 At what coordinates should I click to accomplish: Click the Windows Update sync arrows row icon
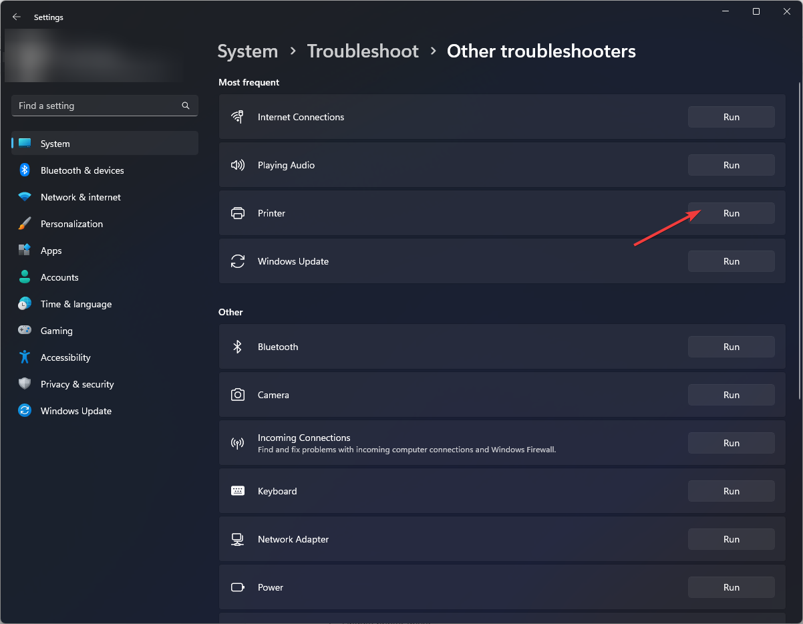pos(237,261)
